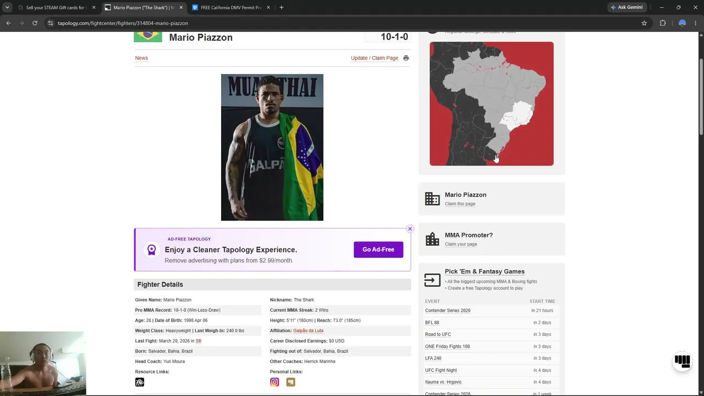This screenshot has width=704, height=396.
Task: Open the Pick 'Em & Fantasy Games heading
Action: tap(485, 272)
